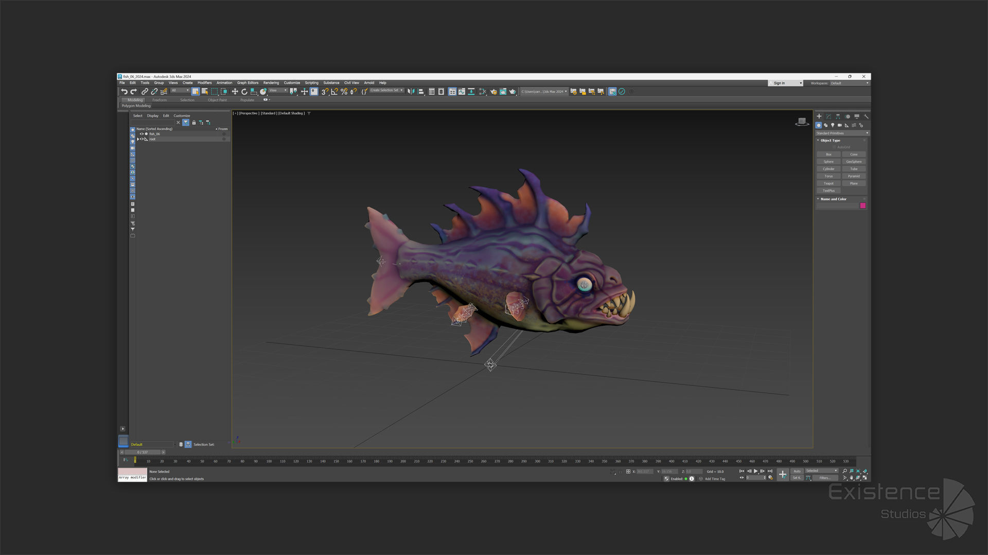
Task: Click the Mirror tool icon
Action: point(411,91)
